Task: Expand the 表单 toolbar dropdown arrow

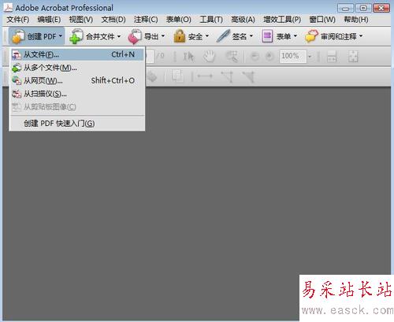Action: (295, 36)
